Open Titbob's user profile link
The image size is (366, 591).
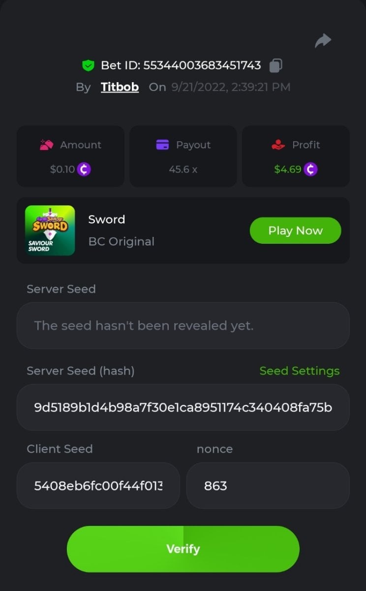click(120, 87)
